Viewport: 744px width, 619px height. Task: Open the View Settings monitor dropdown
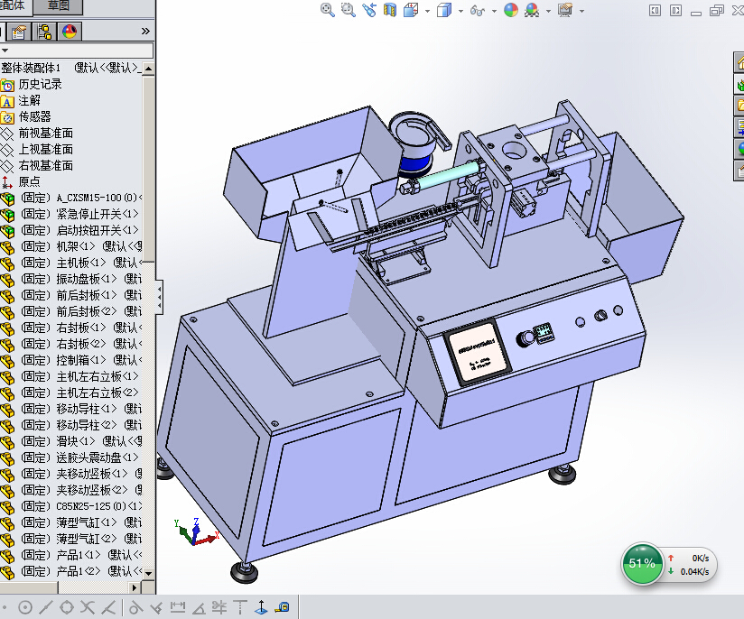click(x=581, y=11)
